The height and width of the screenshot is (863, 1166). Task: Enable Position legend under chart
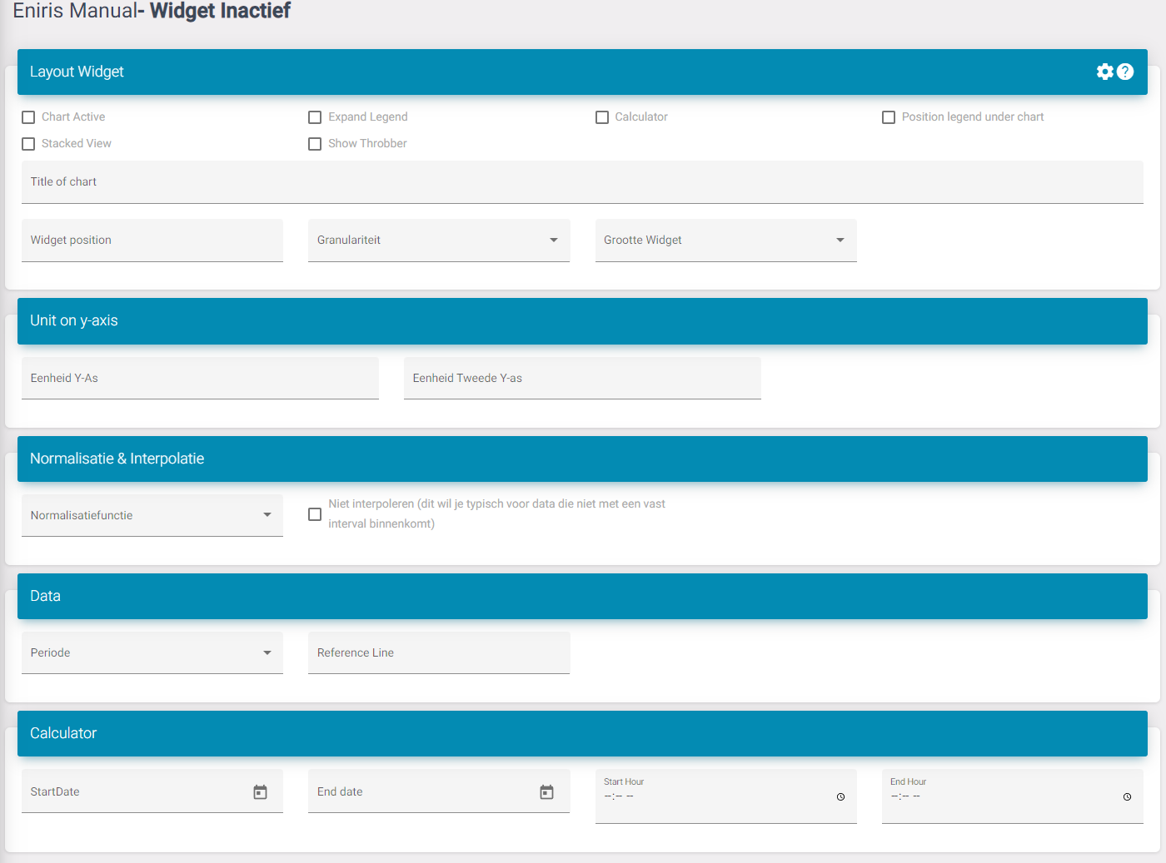click(889, 117)
